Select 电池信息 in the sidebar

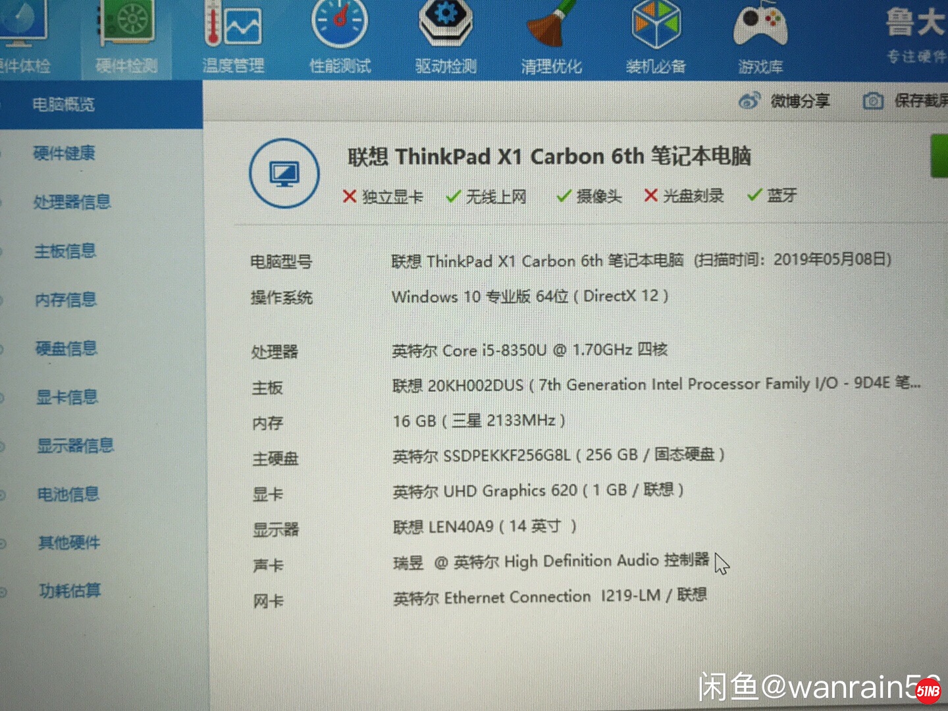68,494
